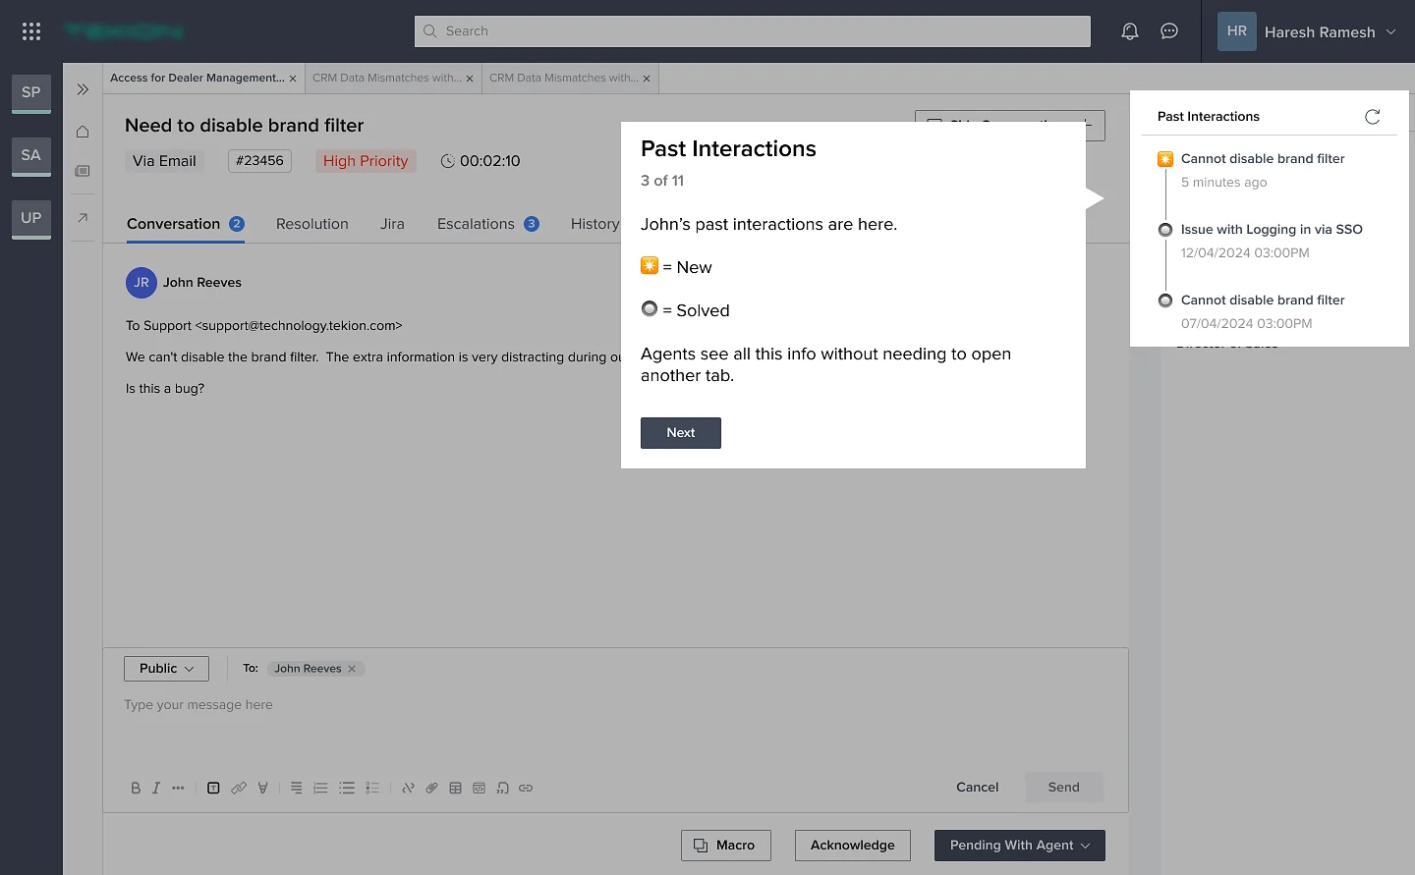Open the apps grid launcher
The image size is (1415, 875).
pyautogui.click(x=31, y=31)
